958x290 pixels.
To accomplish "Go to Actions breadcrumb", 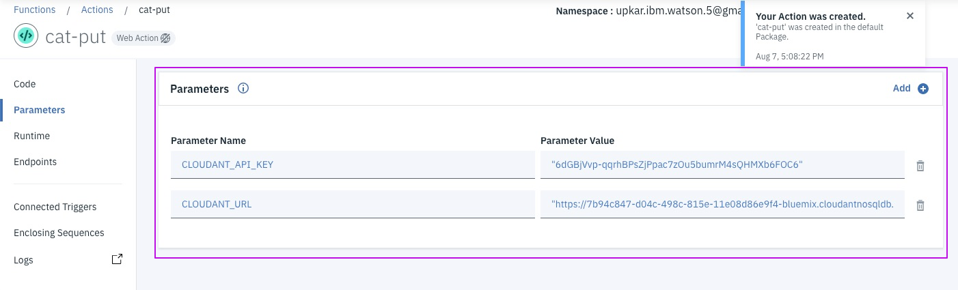I will click(x=96, y=10).
